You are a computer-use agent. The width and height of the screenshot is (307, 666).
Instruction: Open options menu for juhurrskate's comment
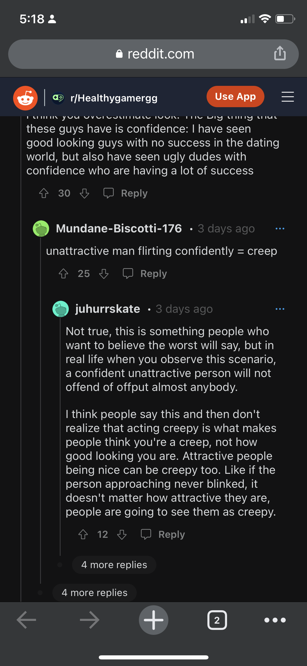point(280,309)
